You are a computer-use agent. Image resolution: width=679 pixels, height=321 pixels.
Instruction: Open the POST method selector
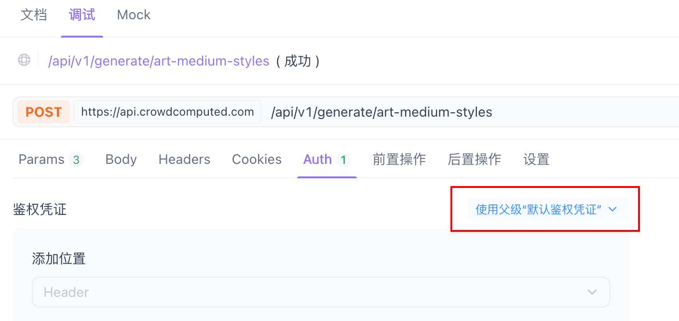tap(43, 112)
